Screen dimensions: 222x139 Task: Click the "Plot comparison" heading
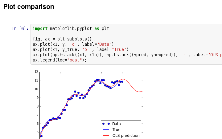tap(29, 7)
